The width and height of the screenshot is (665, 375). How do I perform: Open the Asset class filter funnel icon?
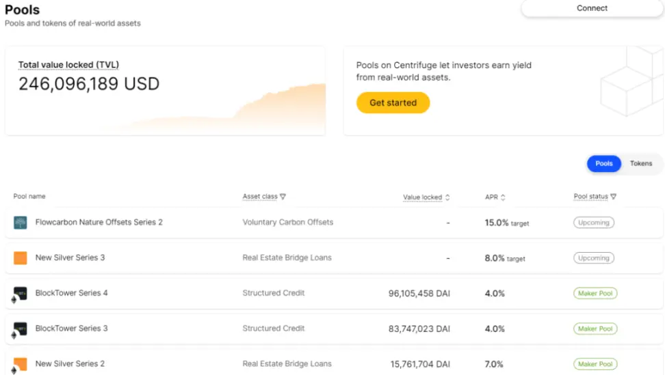pyautogui.click(x=283, y=197)
